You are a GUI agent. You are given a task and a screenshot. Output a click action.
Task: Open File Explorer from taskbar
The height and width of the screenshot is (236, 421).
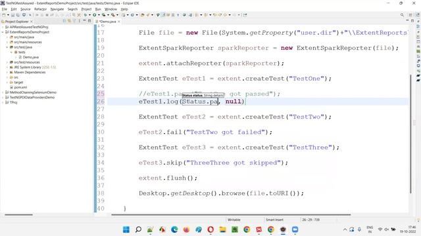coord(222,229)
